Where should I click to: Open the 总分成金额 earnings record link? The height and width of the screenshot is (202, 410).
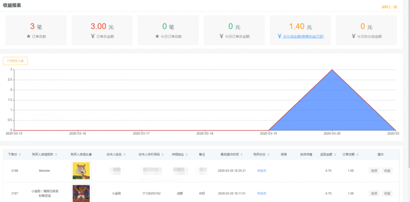tap(303, 36)
